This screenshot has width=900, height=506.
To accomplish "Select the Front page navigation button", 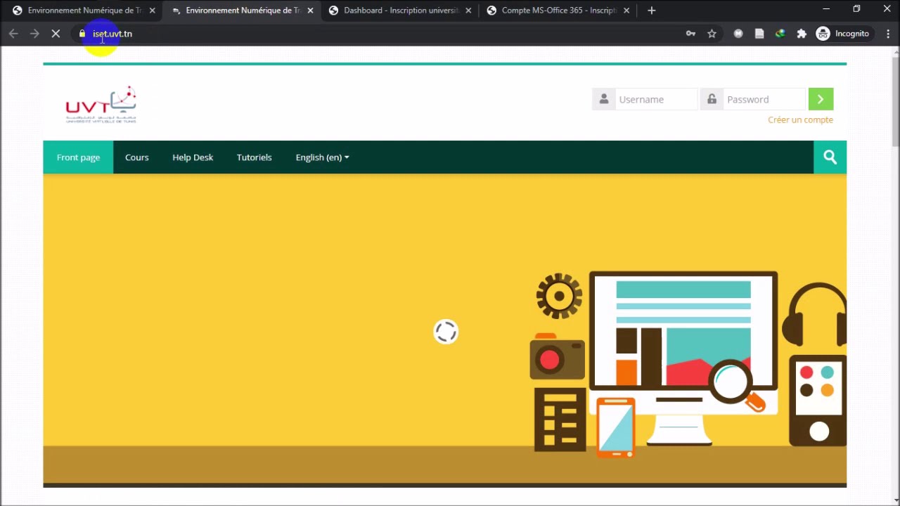I will point(78,157).
